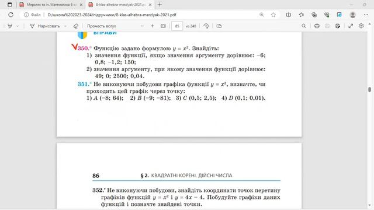Image resolution: width=374 pixels, height=210 pixels.
Task: Expand the Нарисовать pen options arrow
Action: (65, 26)
